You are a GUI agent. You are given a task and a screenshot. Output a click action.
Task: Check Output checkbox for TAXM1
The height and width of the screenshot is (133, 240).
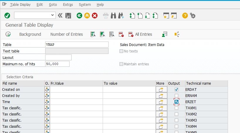(x=176, y=108)
